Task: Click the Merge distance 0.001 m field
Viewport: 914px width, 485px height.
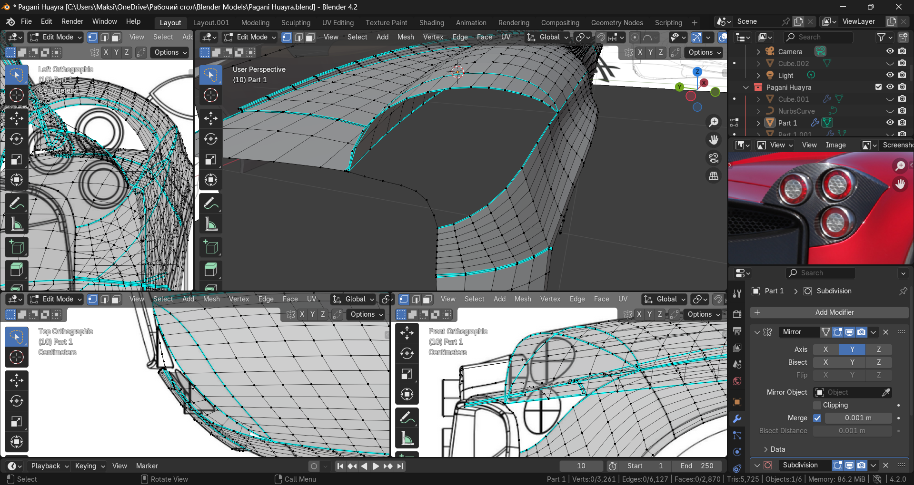Action: click(858, 418)
